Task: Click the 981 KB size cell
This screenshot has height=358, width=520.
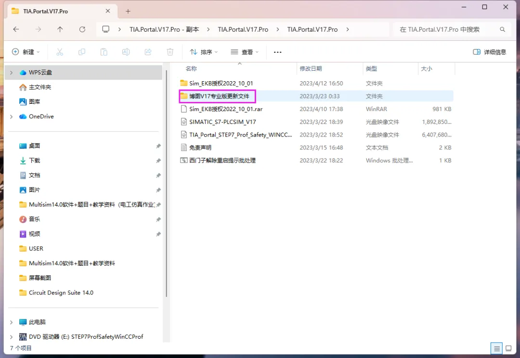Action: coord(442,109)
